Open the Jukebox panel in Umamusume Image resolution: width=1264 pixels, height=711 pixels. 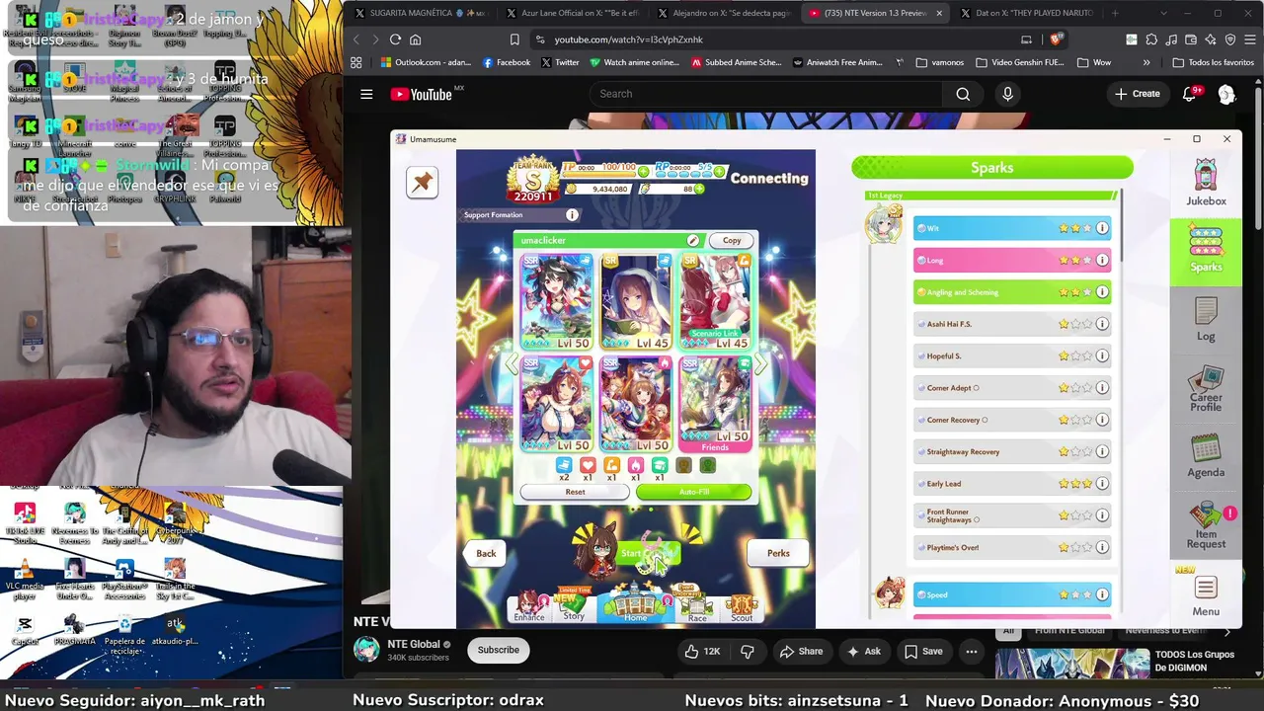[1206, 183]
